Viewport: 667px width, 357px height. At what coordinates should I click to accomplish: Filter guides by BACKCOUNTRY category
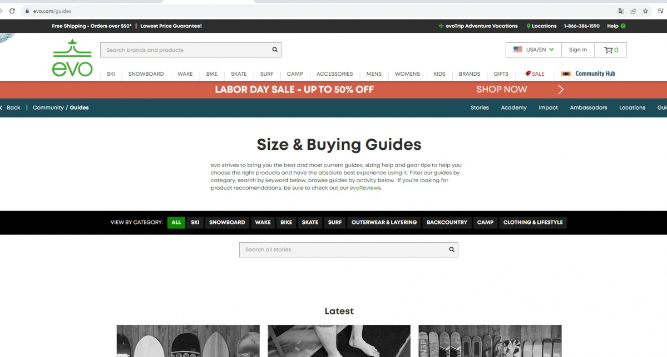447,222
